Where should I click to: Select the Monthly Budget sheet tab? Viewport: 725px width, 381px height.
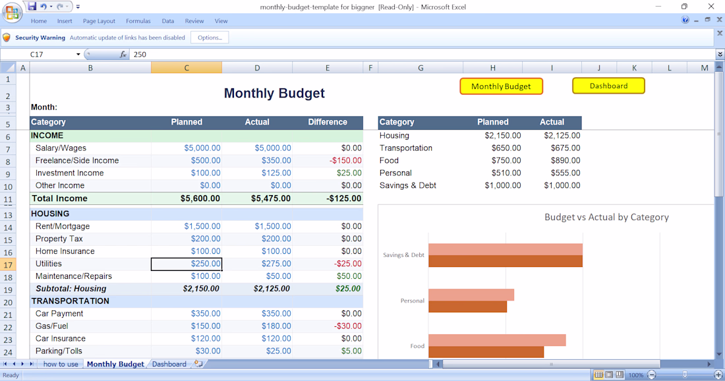point(115,364)
